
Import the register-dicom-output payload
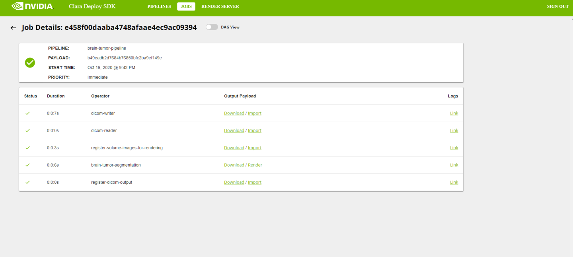[255, 182]
